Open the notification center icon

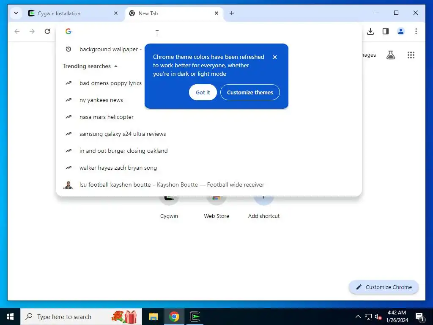(x=419, y=317)
